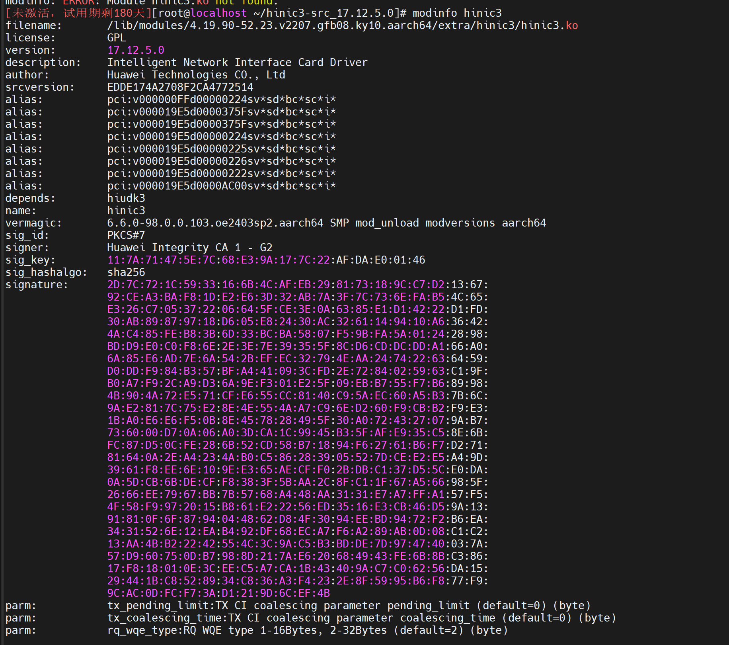Click the sig_key hex value
This screenshot has height=645, width=729.
[x=266, y=260]
